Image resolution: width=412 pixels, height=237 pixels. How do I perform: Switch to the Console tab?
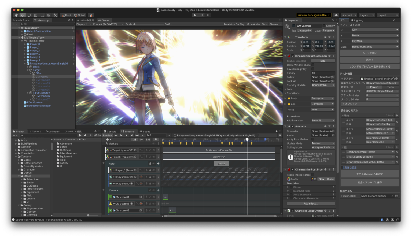pyautogui.click(x=110, y=131)
